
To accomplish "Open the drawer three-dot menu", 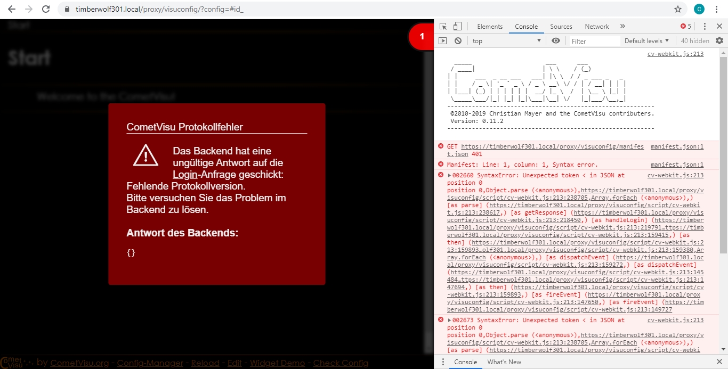I will [442, 362].
